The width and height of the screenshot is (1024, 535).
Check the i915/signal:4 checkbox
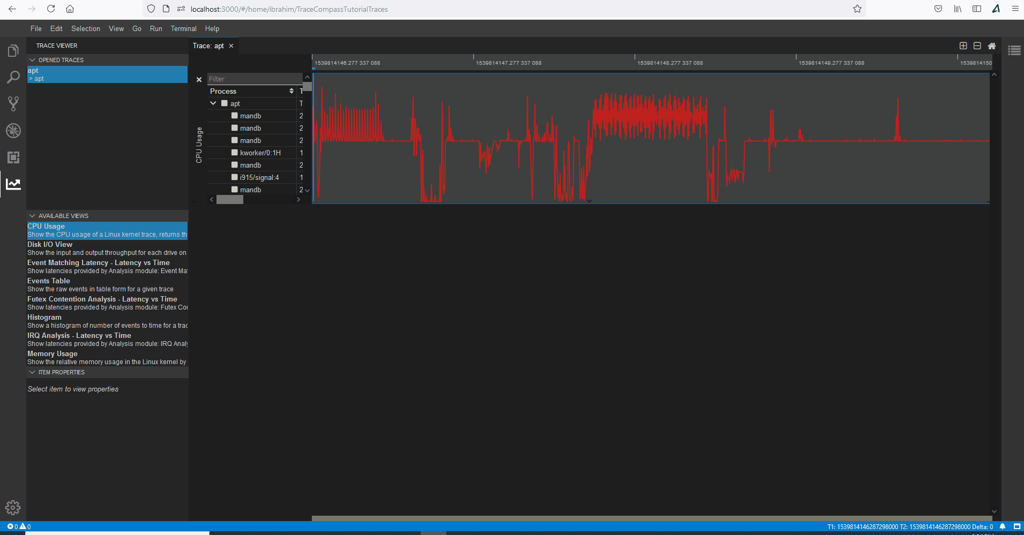click(x=234, y=177)
